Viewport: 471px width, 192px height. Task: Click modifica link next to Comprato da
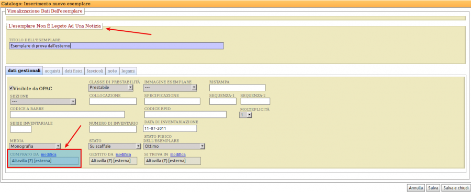(x=49, y=154)
